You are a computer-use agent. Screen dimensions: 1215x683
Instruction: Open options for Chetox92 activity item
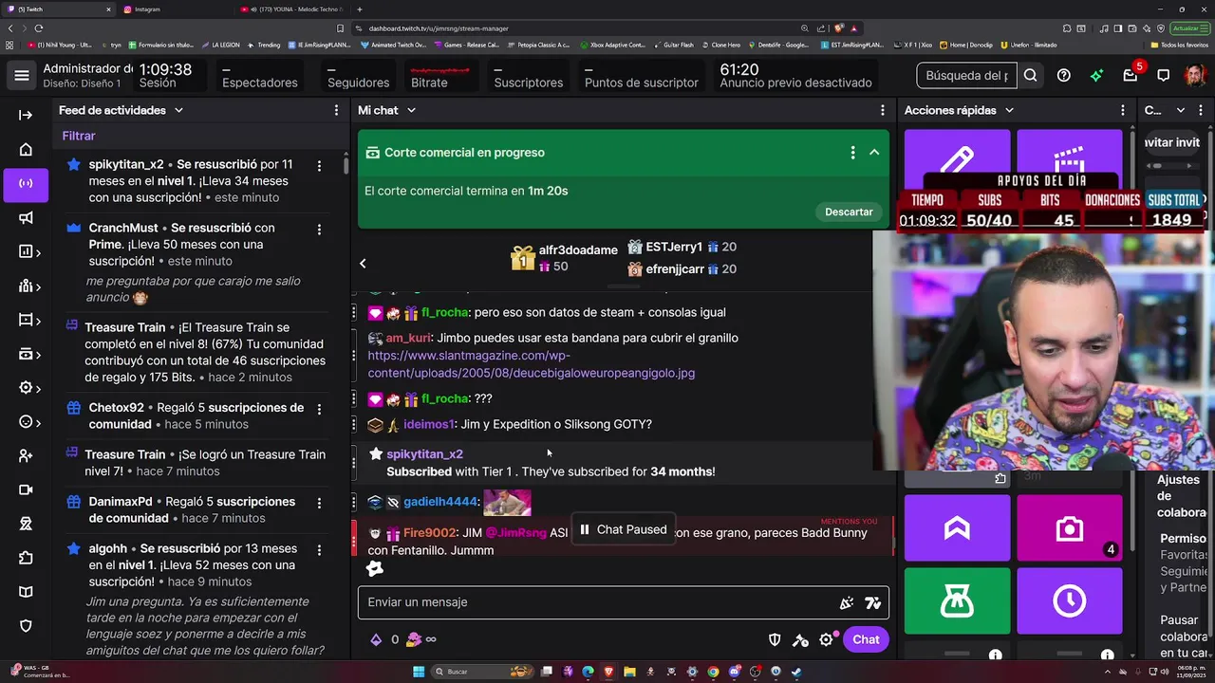coord(319,409)
